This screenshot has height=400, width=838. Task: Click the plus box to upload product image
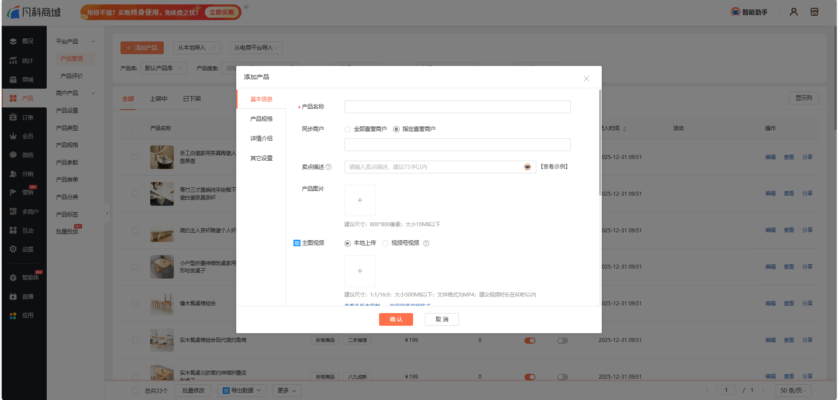(360, 200)
